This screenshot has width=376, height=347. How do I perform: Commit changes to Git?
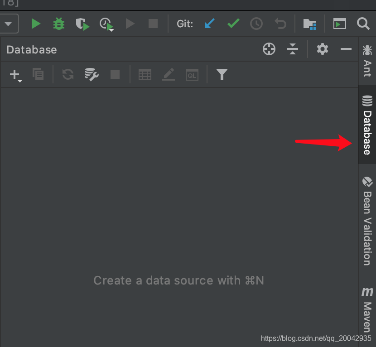point(233,24)
